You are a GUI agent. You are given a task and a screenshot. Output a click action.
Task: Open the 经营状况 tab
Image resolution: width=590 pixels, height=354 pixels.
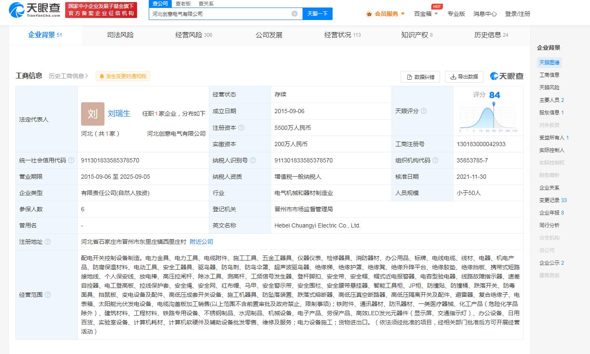(342, 35)
